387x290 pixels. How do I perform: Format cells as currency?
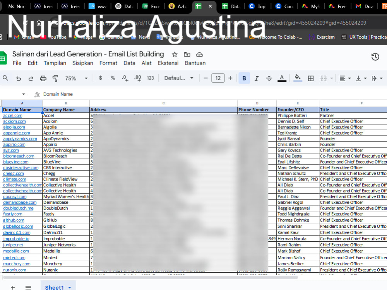coord(101,78)
